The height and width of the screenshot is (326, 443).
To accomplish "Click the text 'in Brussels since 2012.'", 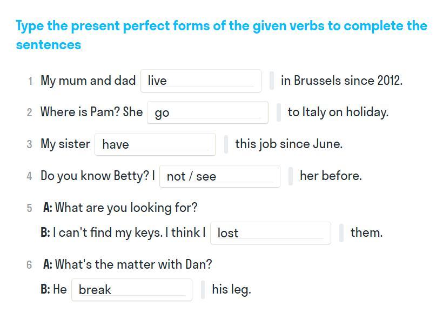I will [x=341, y=81].
